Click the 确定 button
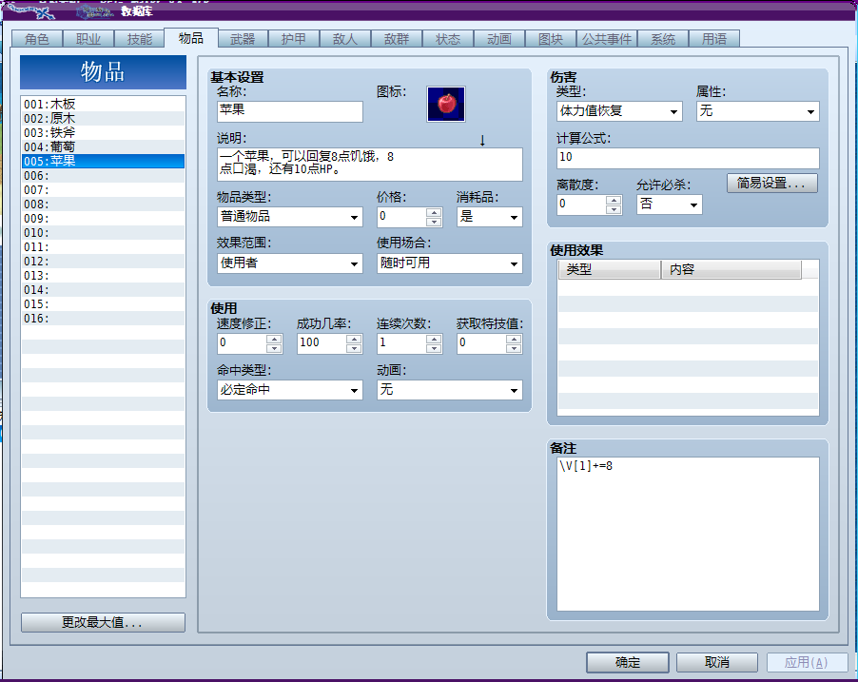The width and height of the screenshot is (858, 682). tap(627, 662)
